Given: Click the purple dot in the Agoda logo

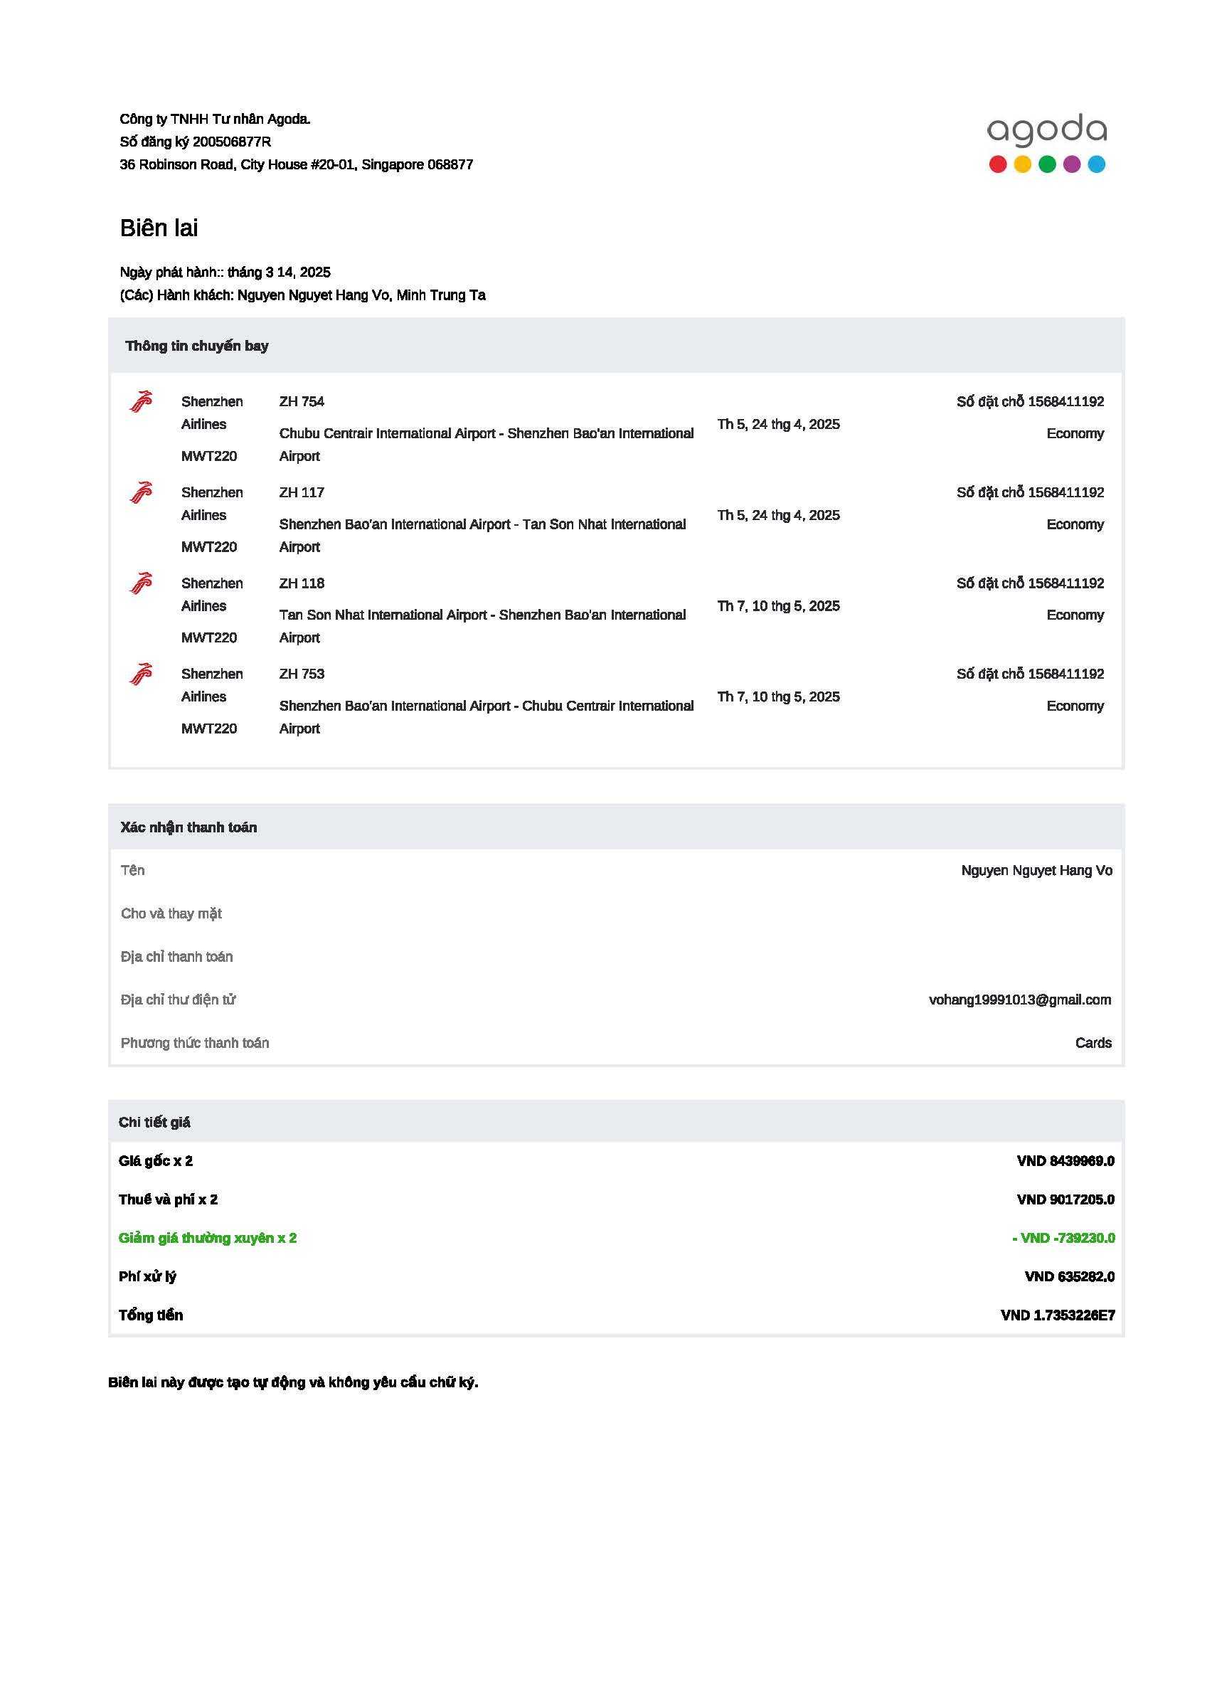Looking at the screenshot, I should (1072, 164).
